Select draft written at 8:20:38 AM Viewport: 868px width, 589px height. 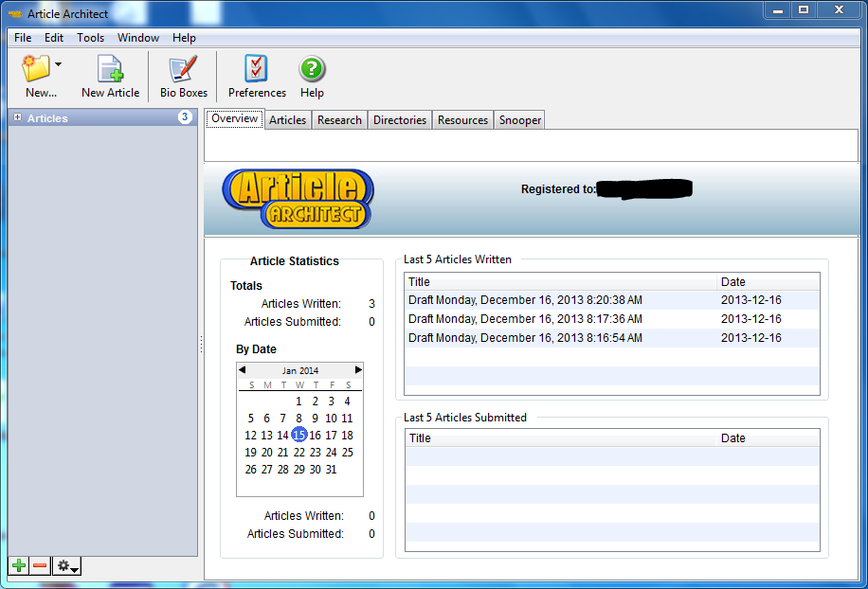click(612, 300)
